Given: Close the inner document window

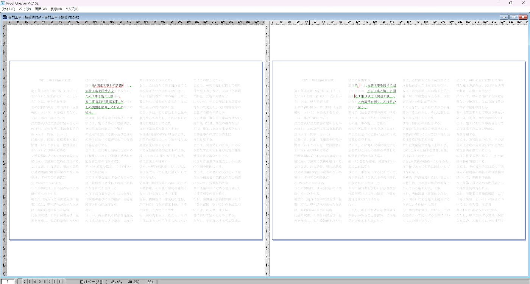Looking at the screenshot, I should coord(523,17).
